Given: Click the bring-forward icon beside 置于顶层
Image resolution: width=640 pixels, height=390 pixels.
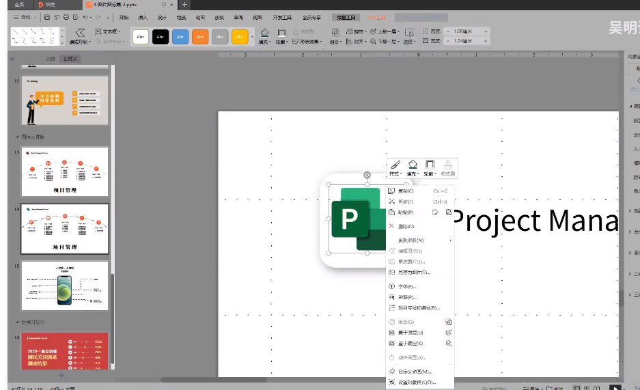Looking at the screenshot, I should click(x=449, y=333).
